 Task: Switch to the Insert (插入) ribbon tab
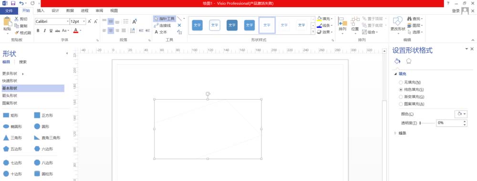coord(41,10)
